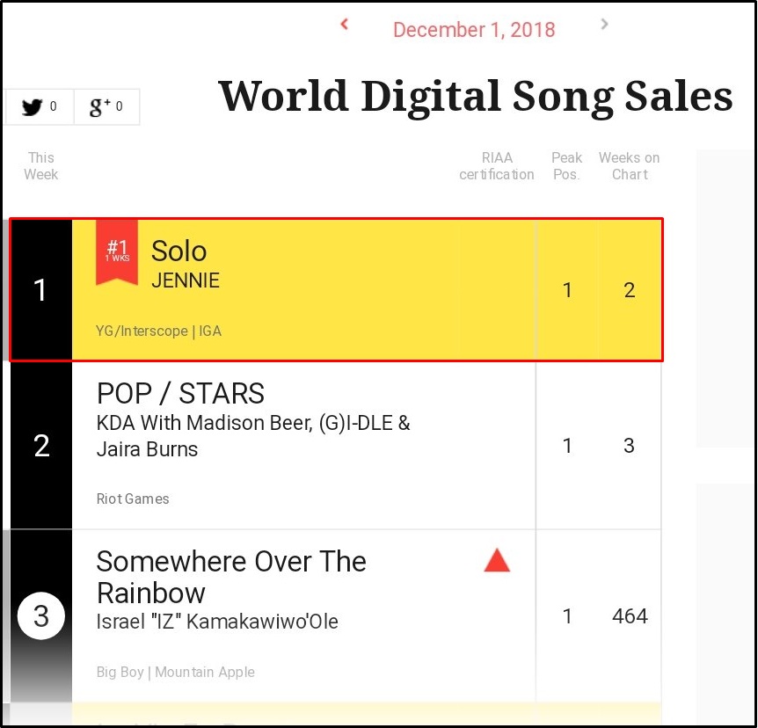758x728 pixels.
Task: Click the circled rank 3 badge
Action: [40, 615]
